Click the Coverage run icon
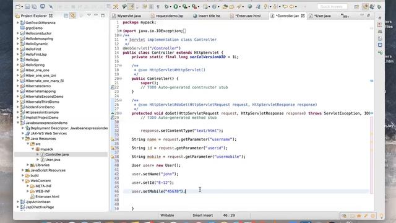The width and height of the screenshot is (396, 223). 185,7
